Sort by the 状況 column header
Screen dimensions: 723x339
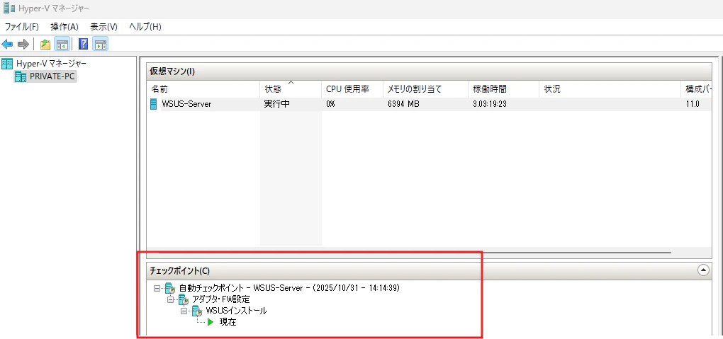point(610,89)
